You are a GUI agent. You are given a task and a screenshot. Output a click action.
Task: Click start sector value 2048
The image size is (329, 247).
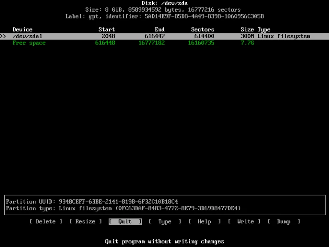point(108,36)
